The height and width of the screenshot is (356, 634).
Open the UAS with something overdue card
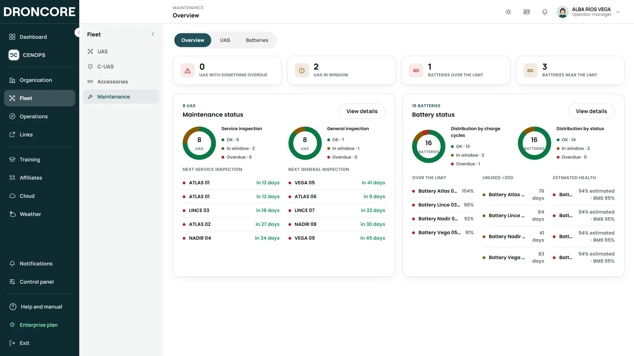tap(227, 70)
